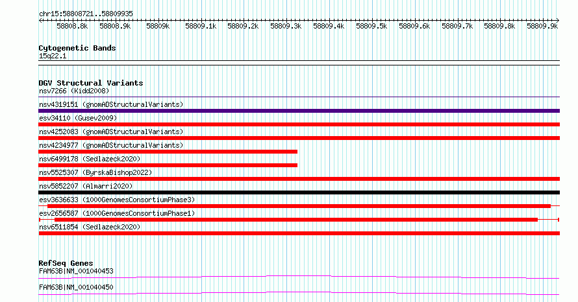
Task: Click the red nsv6511854 variant bar
Action: coord(299,233)
